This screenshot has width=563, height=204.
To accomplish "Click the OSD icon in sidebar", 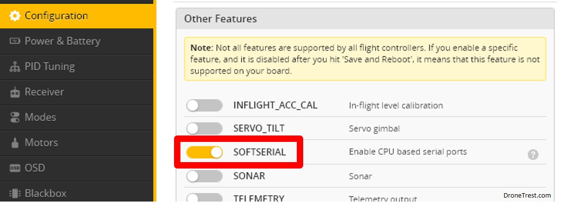I will point(15,168).
